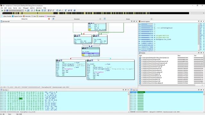This screenshot has height=115, width=205.
Task: Select sample.exe row in Modules list
Action: (171, 57)
